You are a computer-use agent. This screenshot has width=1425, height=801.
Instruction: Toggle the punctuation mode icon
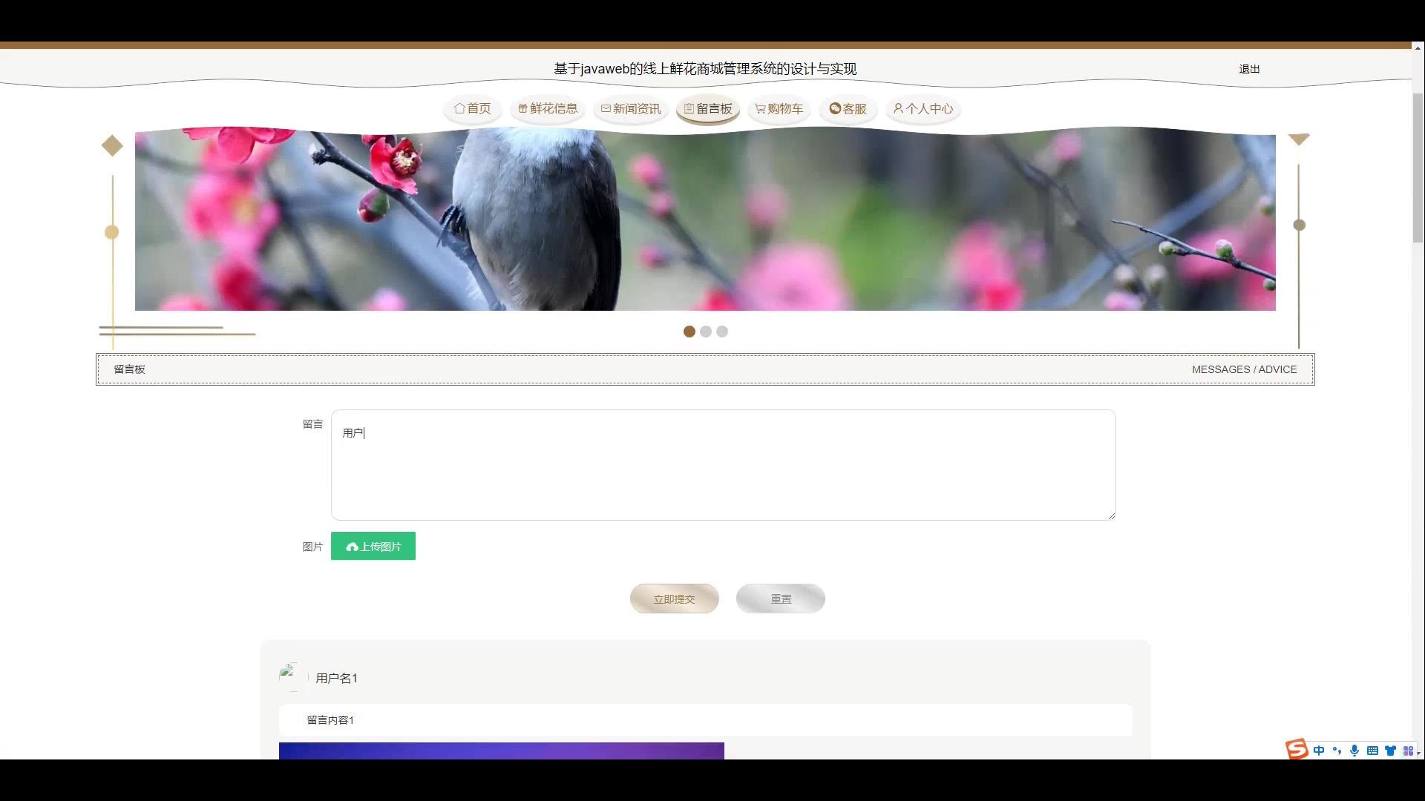point(1337,751)
